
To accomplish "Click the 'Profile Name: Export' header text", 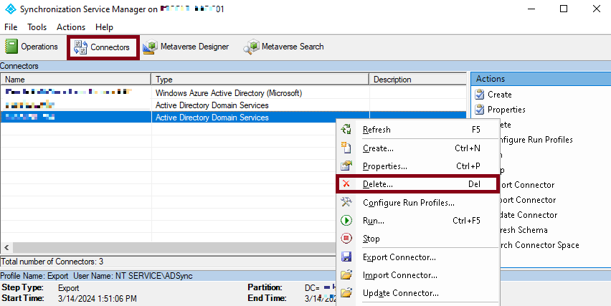I will tap(34, 276).
